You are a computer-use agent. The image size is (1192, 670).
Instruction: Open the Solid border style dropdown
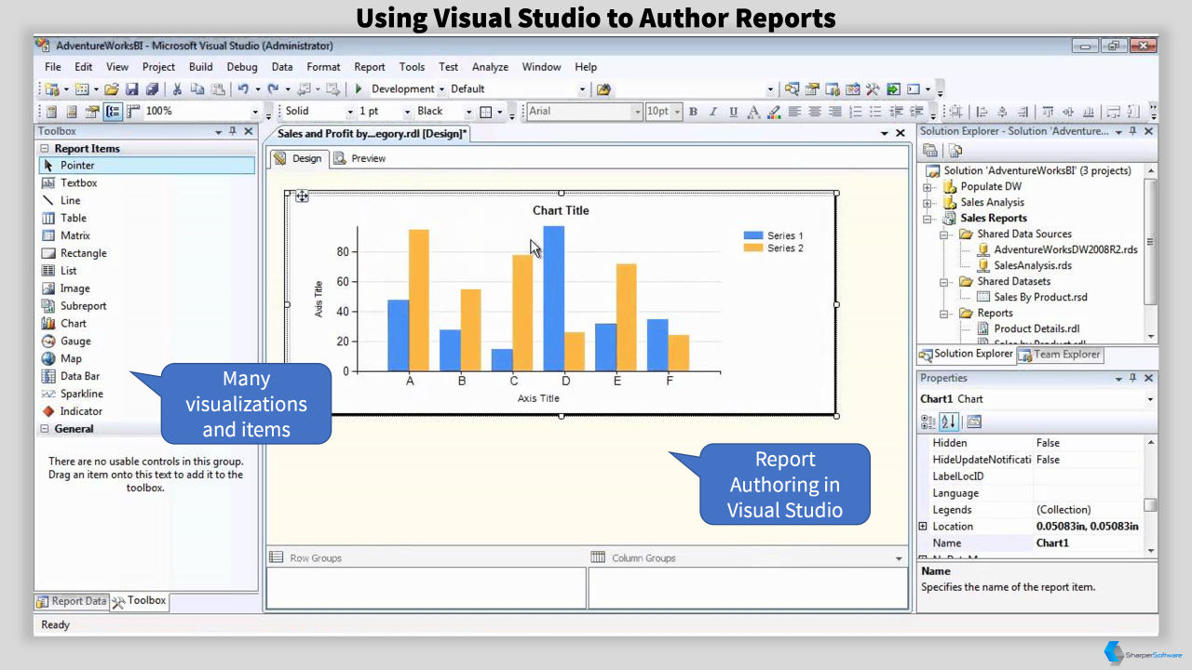pyautogui.click(x=350, y=112)
